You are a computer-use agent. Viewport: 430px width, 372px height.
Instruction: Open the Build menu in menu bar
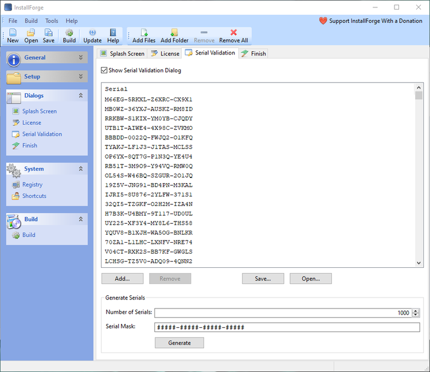(x=31, y=21)
